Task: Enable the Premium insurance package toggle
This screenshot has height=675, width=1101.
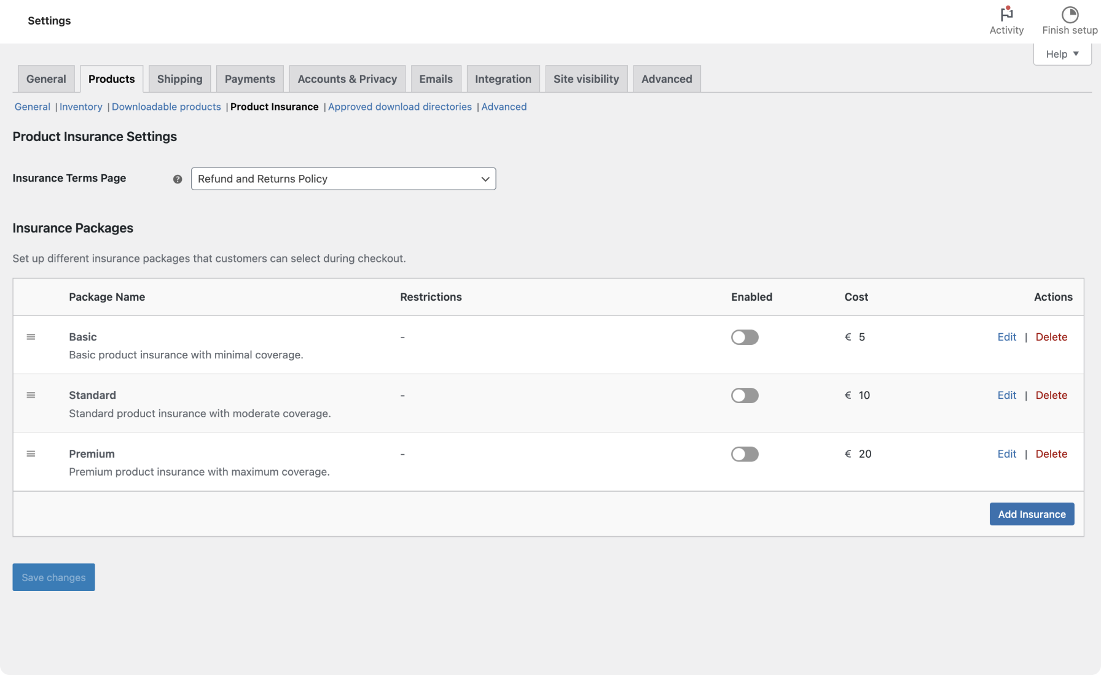Action: (x=744, y=454)
